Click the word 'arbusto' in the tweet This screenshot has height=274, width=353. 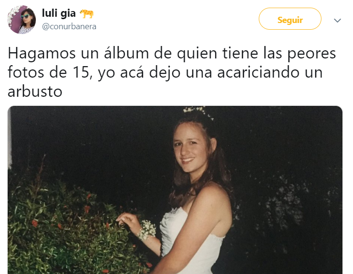(x=35, y=91)
